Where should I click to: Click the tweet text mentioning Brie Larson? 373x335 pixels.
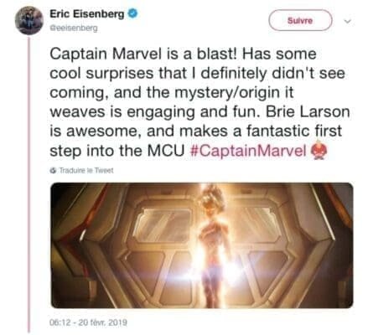[308, 112]
